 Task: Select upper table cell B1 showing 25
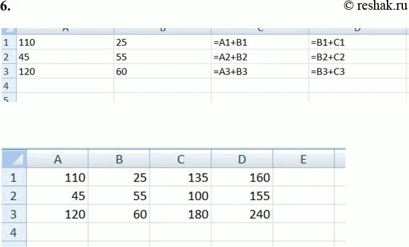click(x=163, y=42)
